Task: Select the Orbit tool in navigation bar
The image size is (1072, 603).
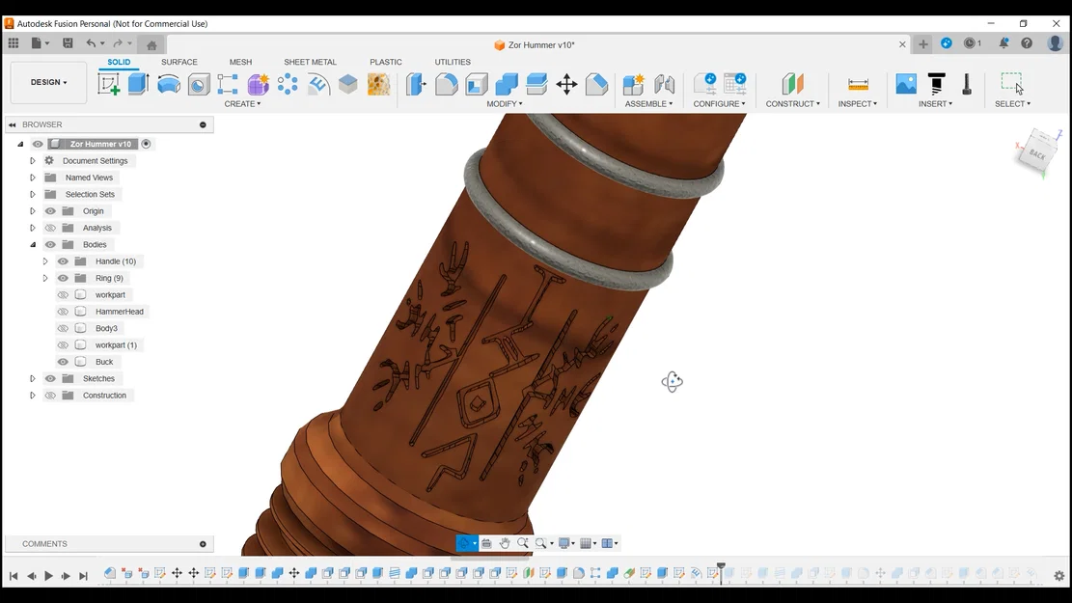Action: pyautogui.click(x=466, y=542)
